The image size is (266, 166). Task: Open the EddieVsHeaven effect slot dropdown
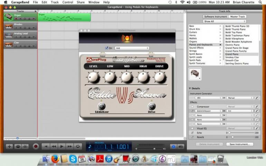tap(209, 111)
